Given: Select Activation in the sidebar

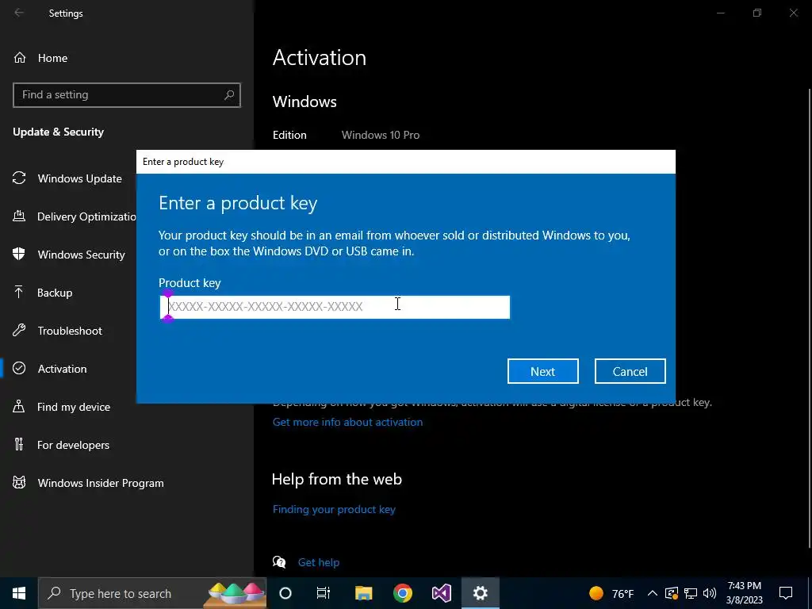Looking at the screenshot, I should pyautogui.click(x=62, y=369).
